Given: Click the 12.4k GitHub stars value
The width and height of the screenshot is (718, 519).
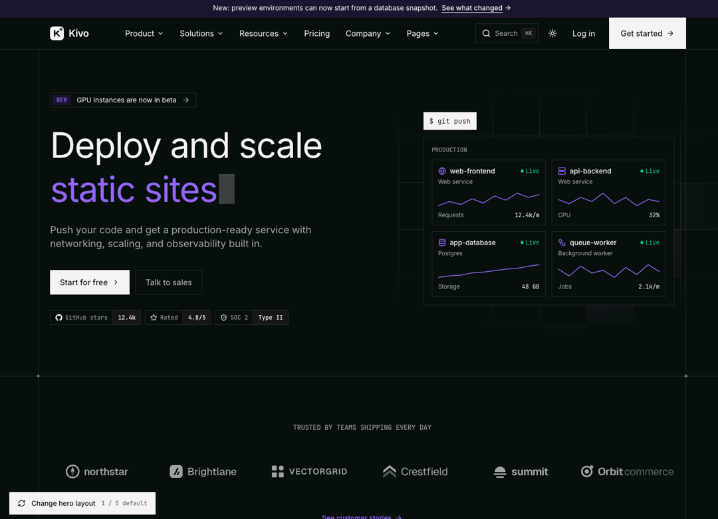Looking at the screenshot, I should click(x=127, y=318).
